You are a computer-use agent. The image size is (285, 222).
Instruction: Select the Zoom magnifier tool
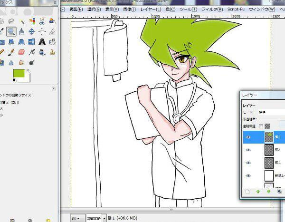click(x=11, y=32)
